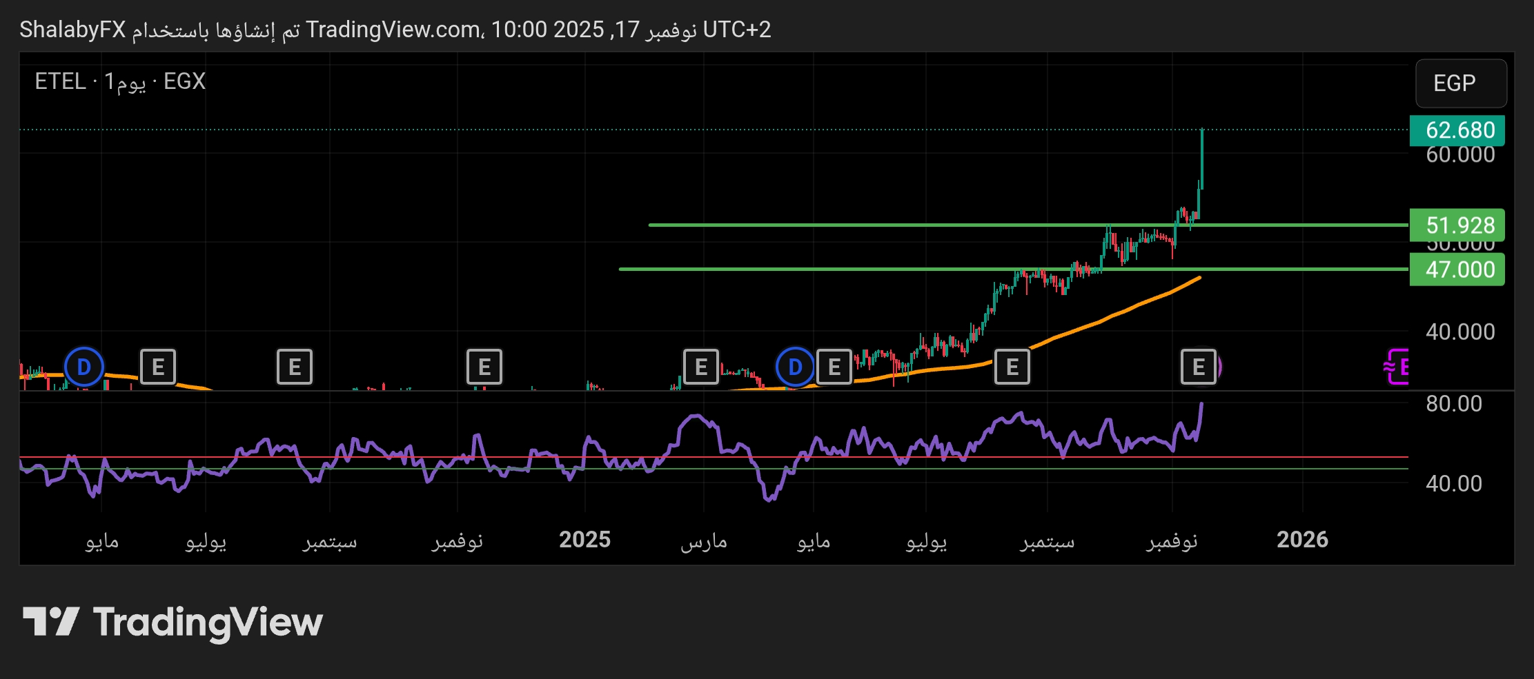Viewport: 1534px width, 679px height.
Task: Click the ETEL symbol title on the chart
Action: (60, 81)
